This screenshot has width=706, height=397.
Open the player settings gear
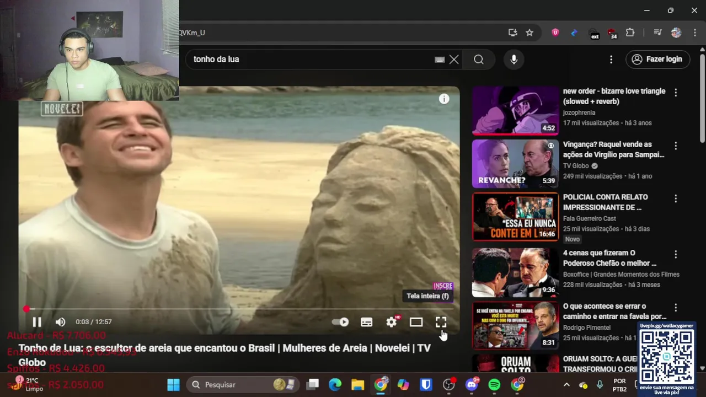pyautogui.click(x=392, y=322)
